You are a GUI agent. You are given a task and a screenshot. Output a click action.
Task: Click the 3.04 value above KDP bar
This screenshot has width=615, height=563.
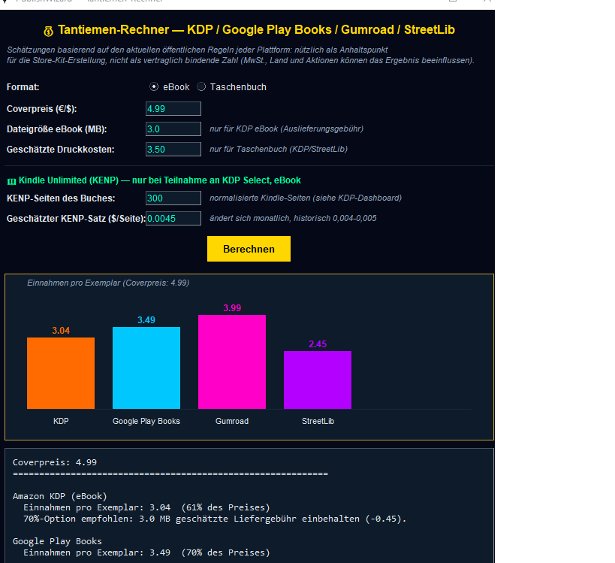point(61,331)
